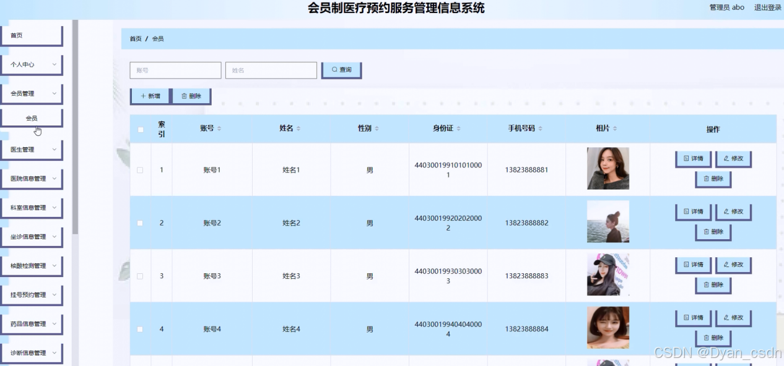Click phone number 13823888883

pos(526,276)
